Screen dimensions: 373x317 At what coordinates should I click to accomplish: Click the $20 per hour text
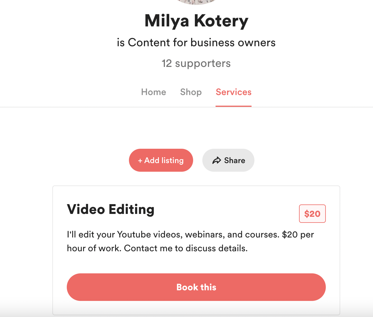(x=298, y=235)
